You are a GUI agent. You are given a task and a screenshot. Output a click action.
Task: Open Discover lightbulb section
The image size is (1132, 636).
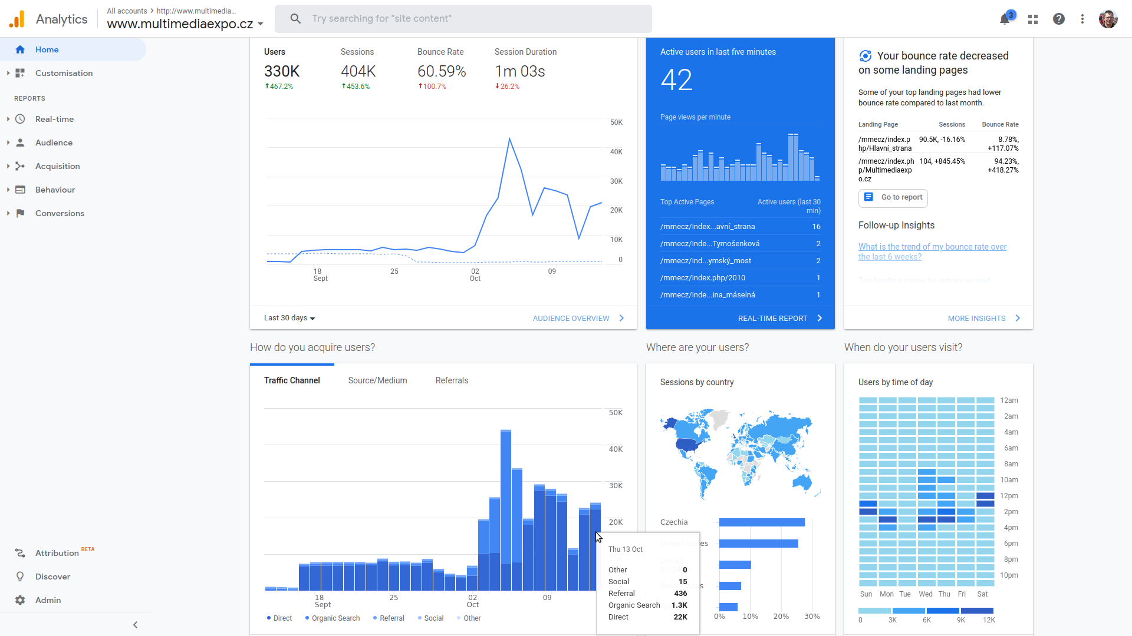coord(20,577)
